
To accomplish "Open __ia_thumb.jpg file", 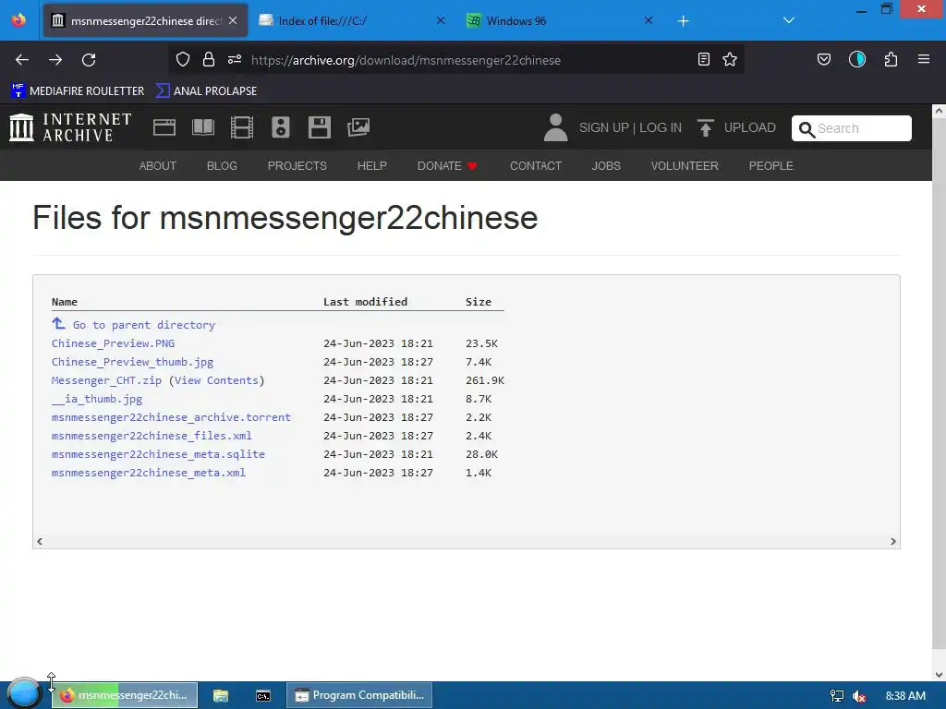I will point(96,399).
